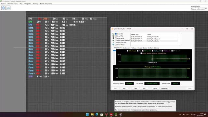Open File Explorer from the taskbar
The image size is (208, 117).
pyautogui.click(x=92, y=114)
